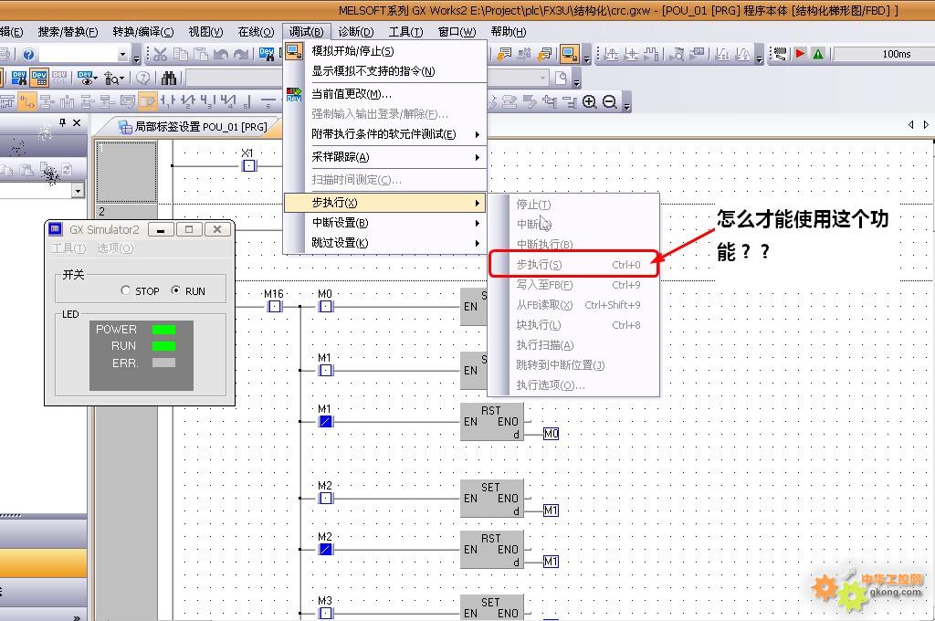Screen dimensions: 935x621
Task: Click the Undo arrow icon
Action: [x=221, y=55]
